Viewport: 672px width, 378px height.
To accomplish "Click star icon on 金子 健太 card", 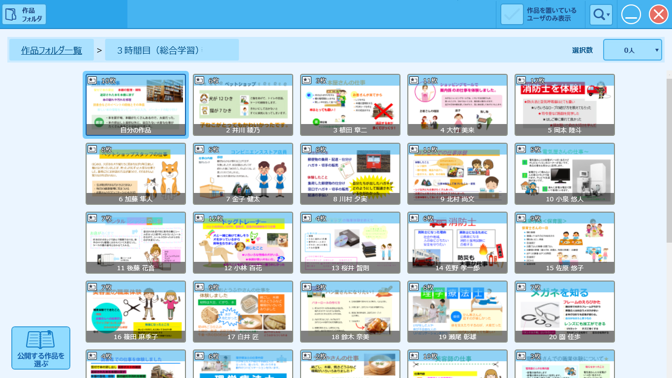I will (x=199, y=149).
